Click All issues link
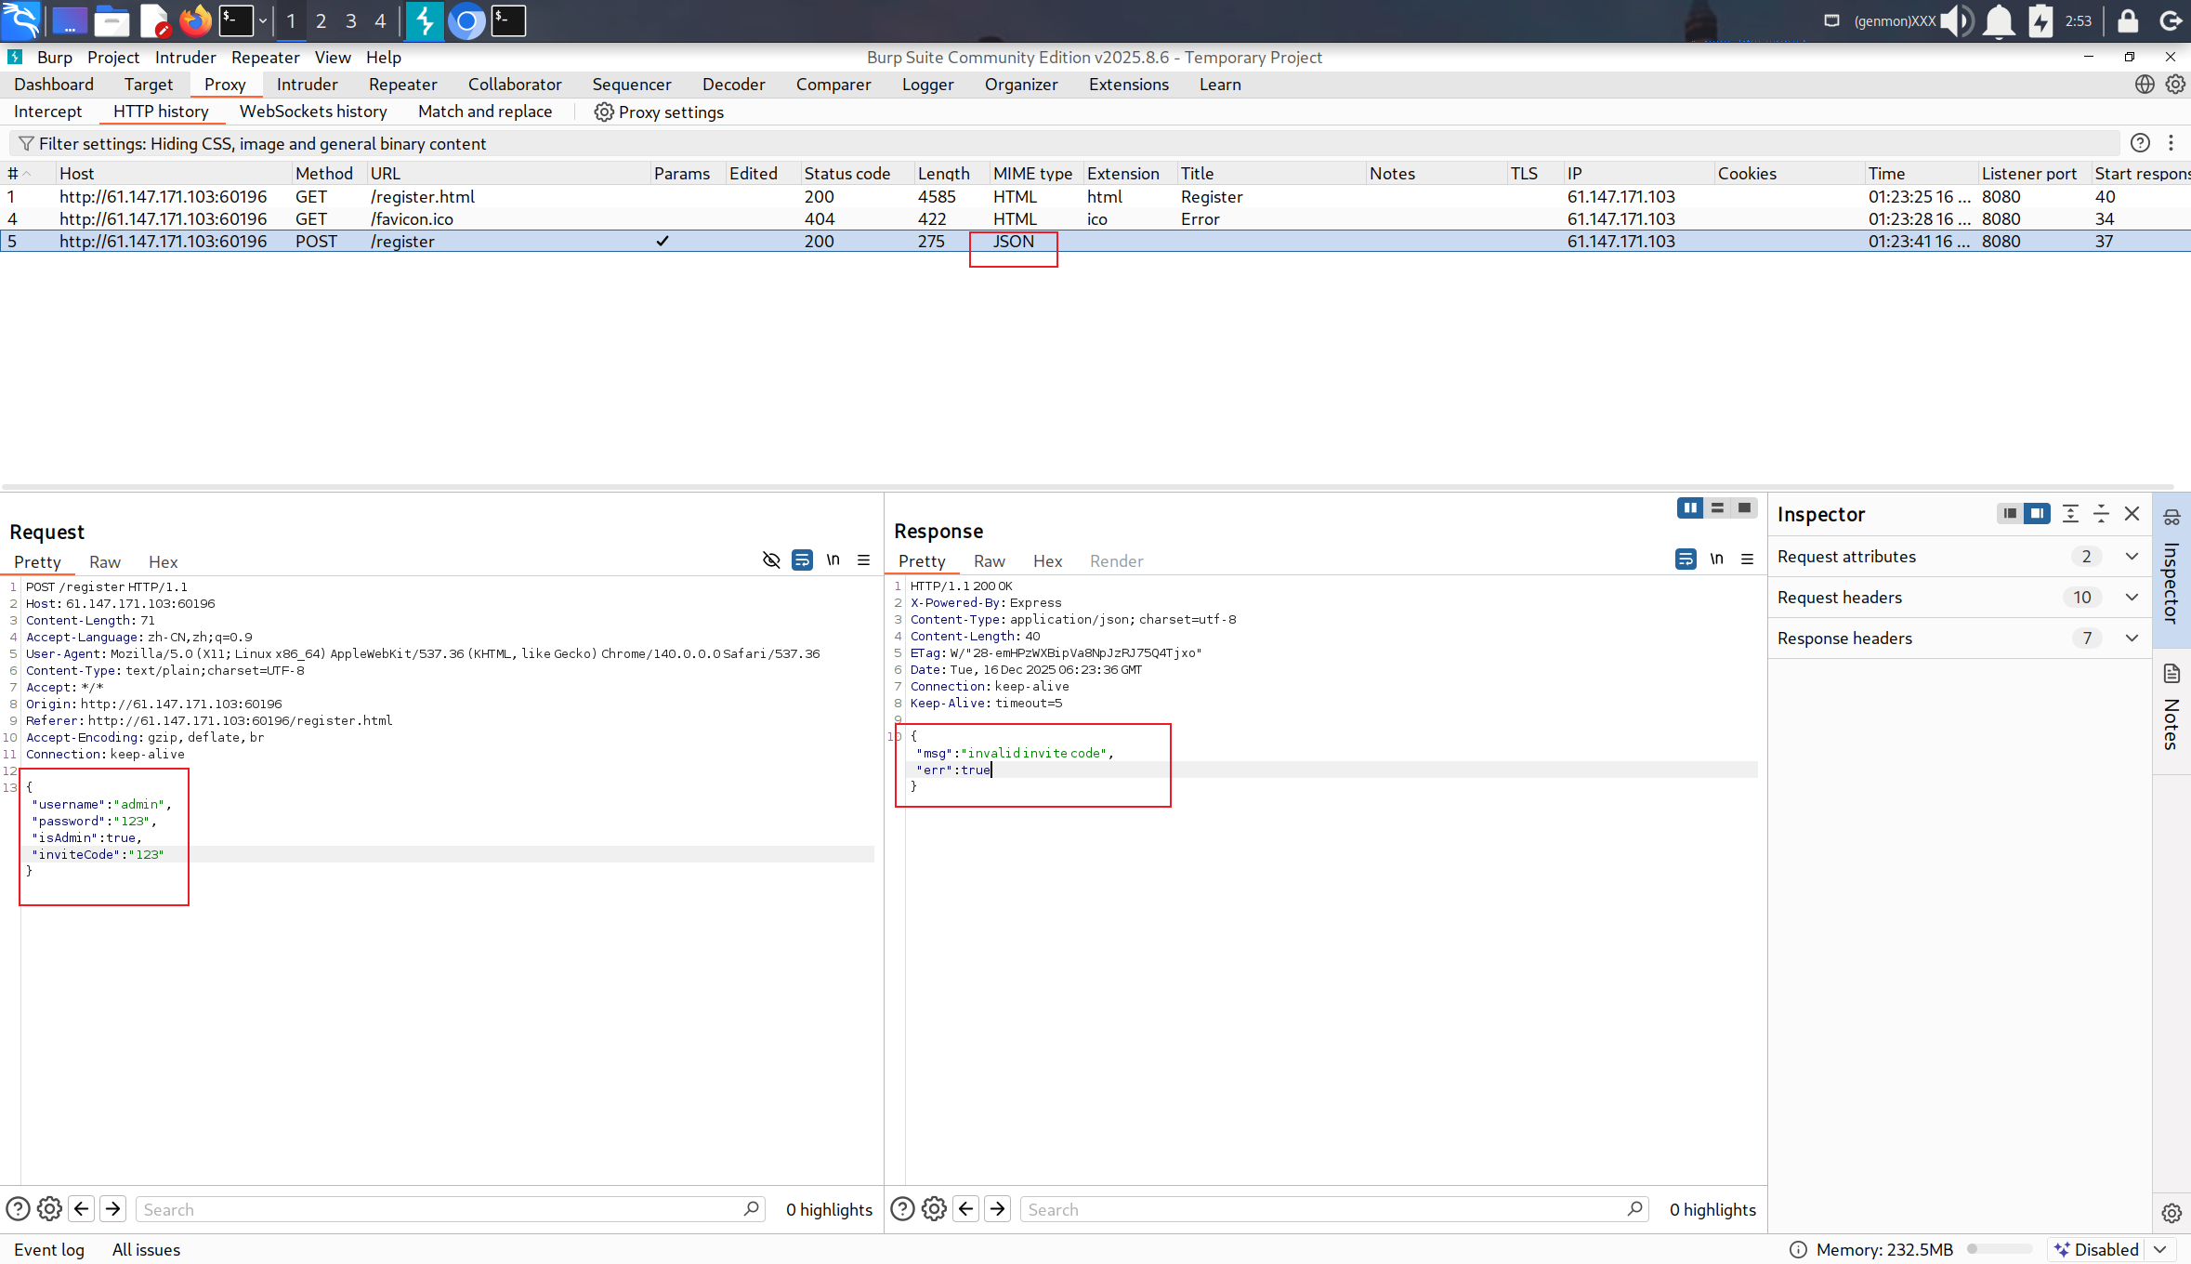This screenshot has width=2191, height=1264. 146,1249
